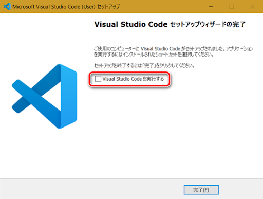Image resolution: width=263 pixels, height=199 pixels.
Task: Minimize the setup window
Action: click(x=211, y=7)
